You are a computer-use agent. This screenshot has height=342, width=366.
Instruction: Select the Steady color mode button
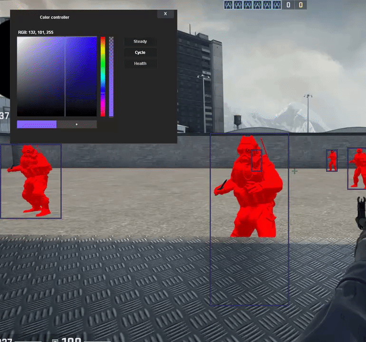140,41
